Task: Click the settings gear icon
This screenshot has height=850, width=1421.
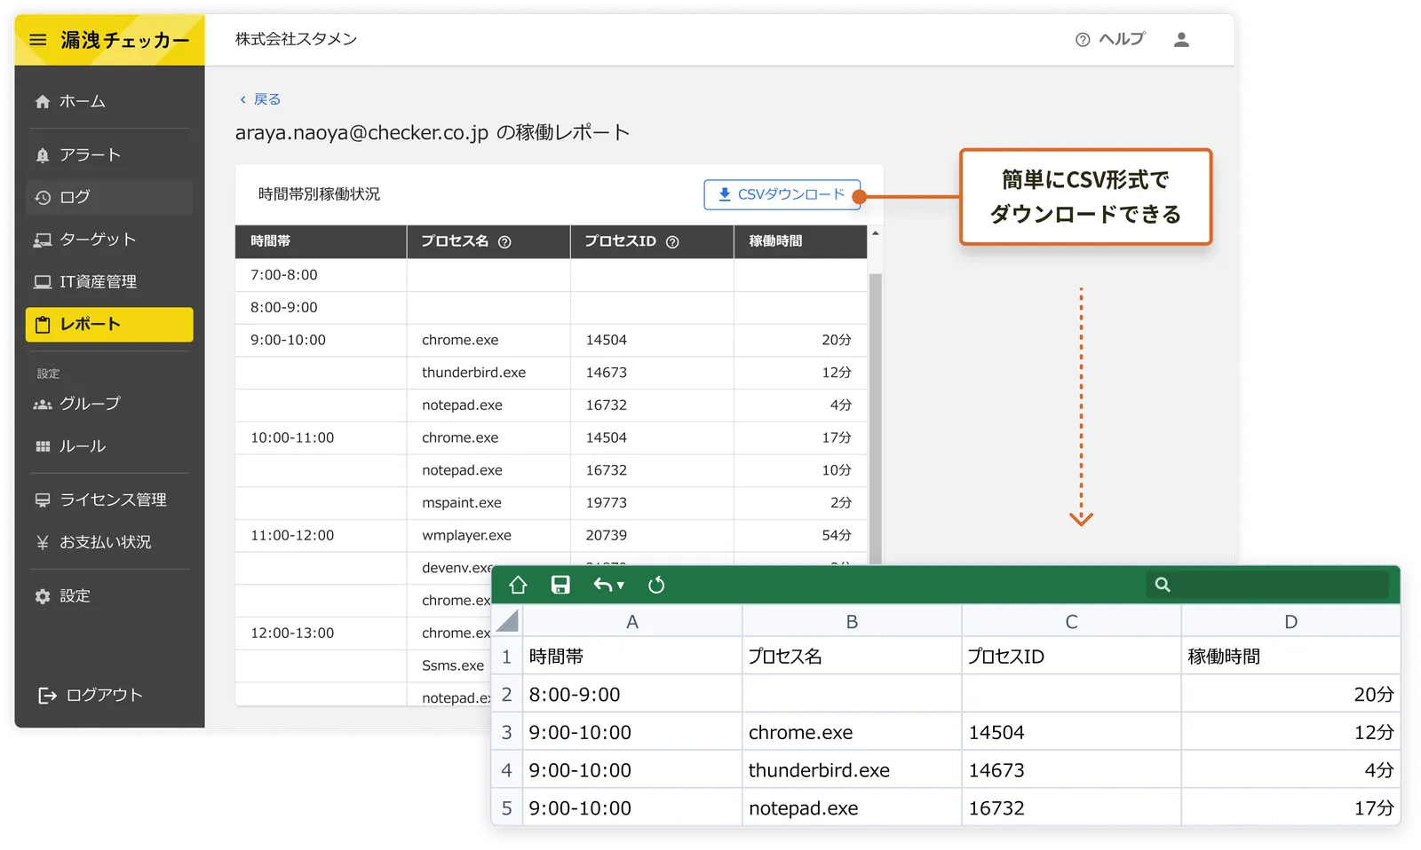Action: point(43,596)
